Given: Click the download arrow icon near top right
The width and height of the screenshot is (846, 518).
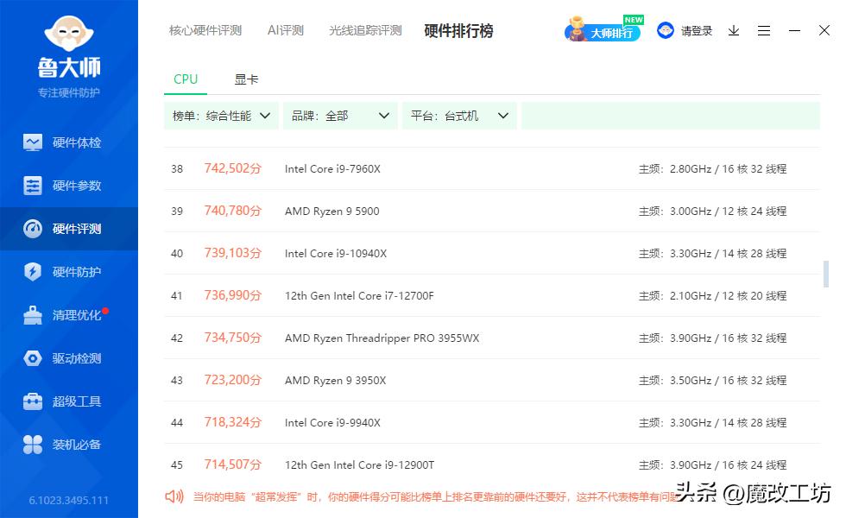Looking at the screenshot, I should pyautogui.click(x=734, y=30).
